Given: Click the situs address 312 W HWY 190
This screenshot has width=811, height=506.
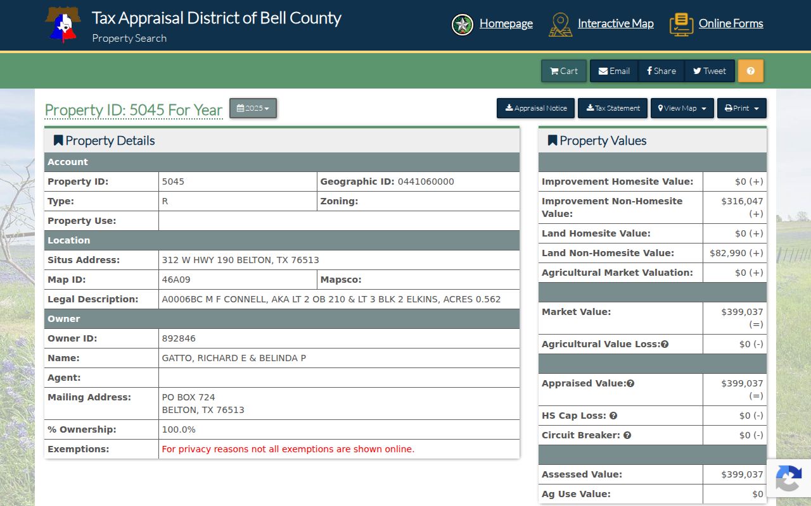Looking at the screenshot, I should [241, 260].
